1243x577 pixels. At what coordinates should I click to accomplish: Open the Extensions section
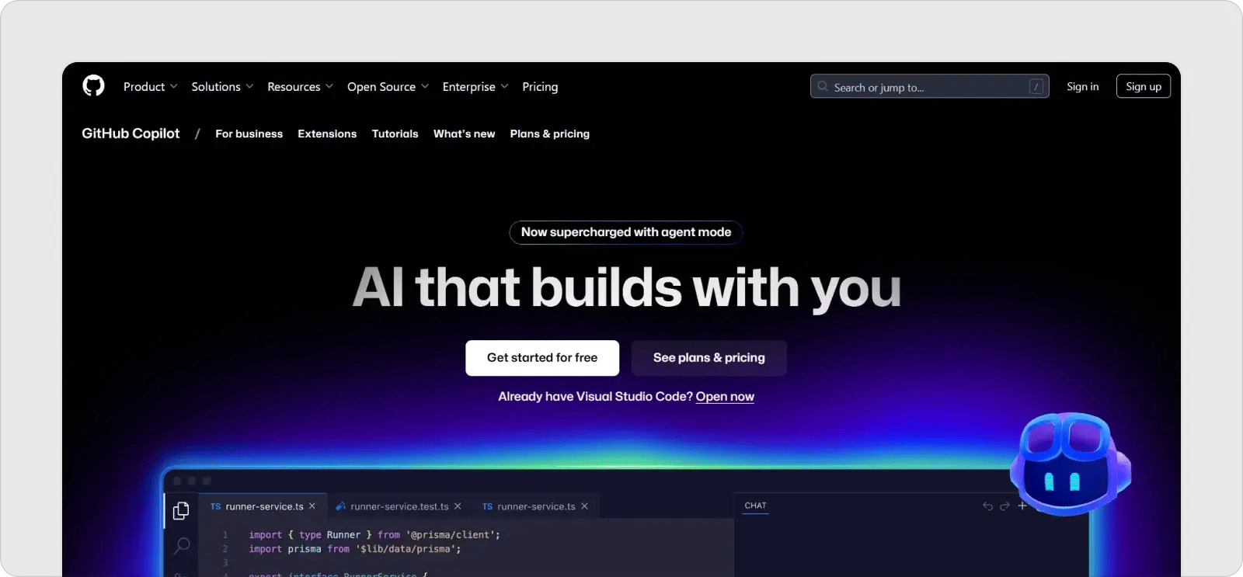(327, 134)
